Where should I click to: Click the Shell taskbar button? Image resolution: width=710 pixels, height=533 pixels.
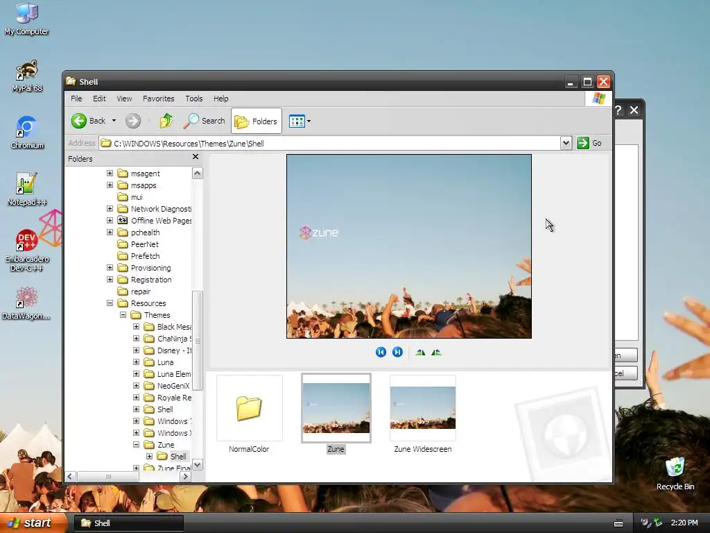(128, 523)
